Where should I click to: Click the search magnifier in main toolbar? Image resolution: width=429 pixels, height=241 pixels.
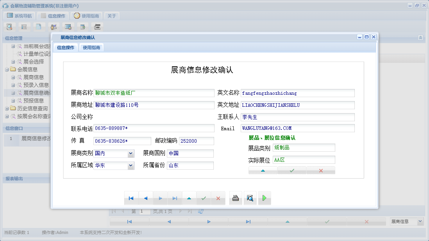tap(9, 27)
